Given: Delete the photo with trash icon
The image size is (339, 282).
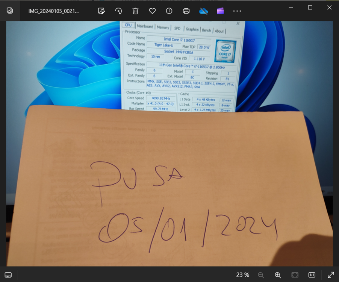Looking at the screenshot, I should [135, 11].
